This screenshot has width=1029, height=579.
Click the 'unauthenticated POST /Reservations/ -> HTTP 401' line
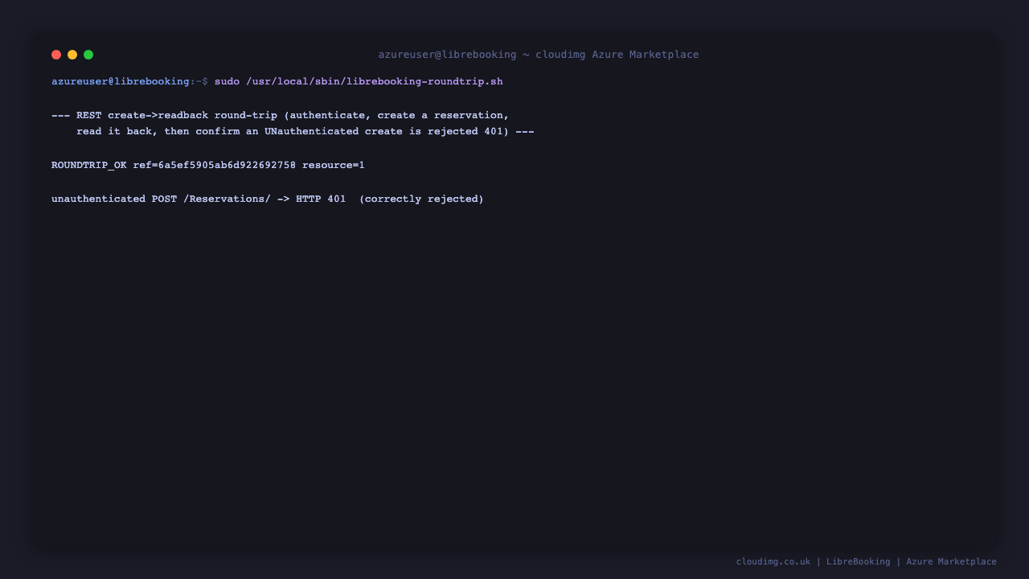pyautogui.click(x=268, y=199)
